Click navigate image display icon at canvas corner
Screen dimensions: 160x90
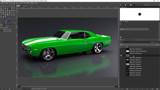point(118,87)
